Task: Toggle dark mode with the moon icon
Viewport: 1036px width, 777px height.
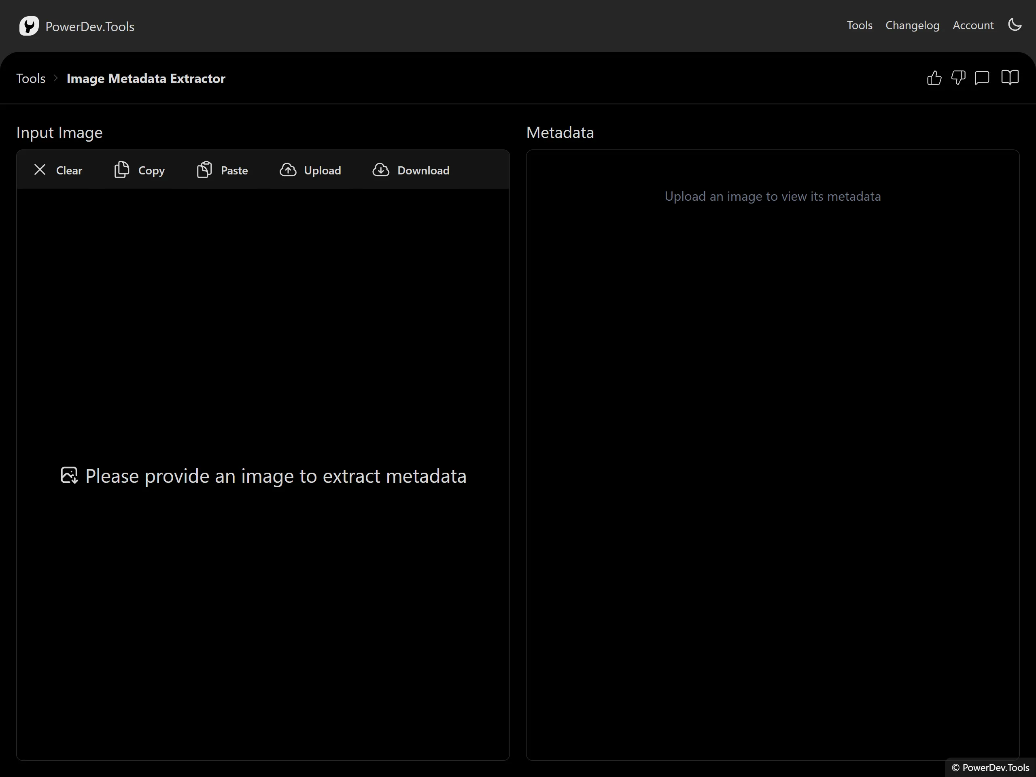Action: click(x=1015, y=25)
